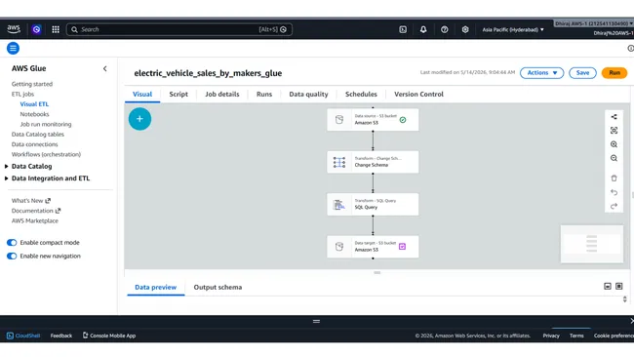
Task: Open Feedback in footer
Action: (x=61, y=336)
